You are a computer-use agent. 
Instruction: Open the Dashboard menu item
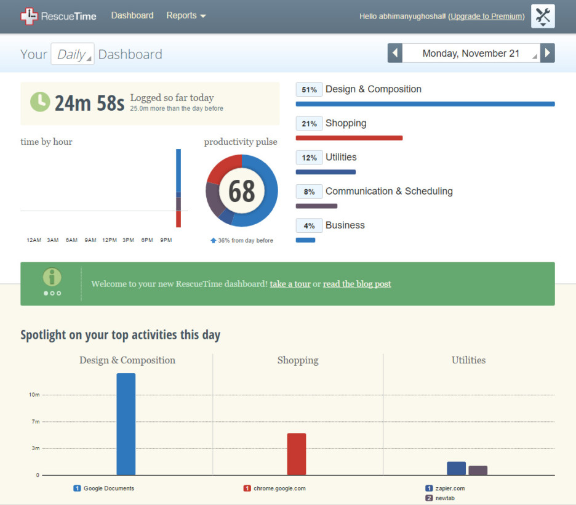click(132, 15)
